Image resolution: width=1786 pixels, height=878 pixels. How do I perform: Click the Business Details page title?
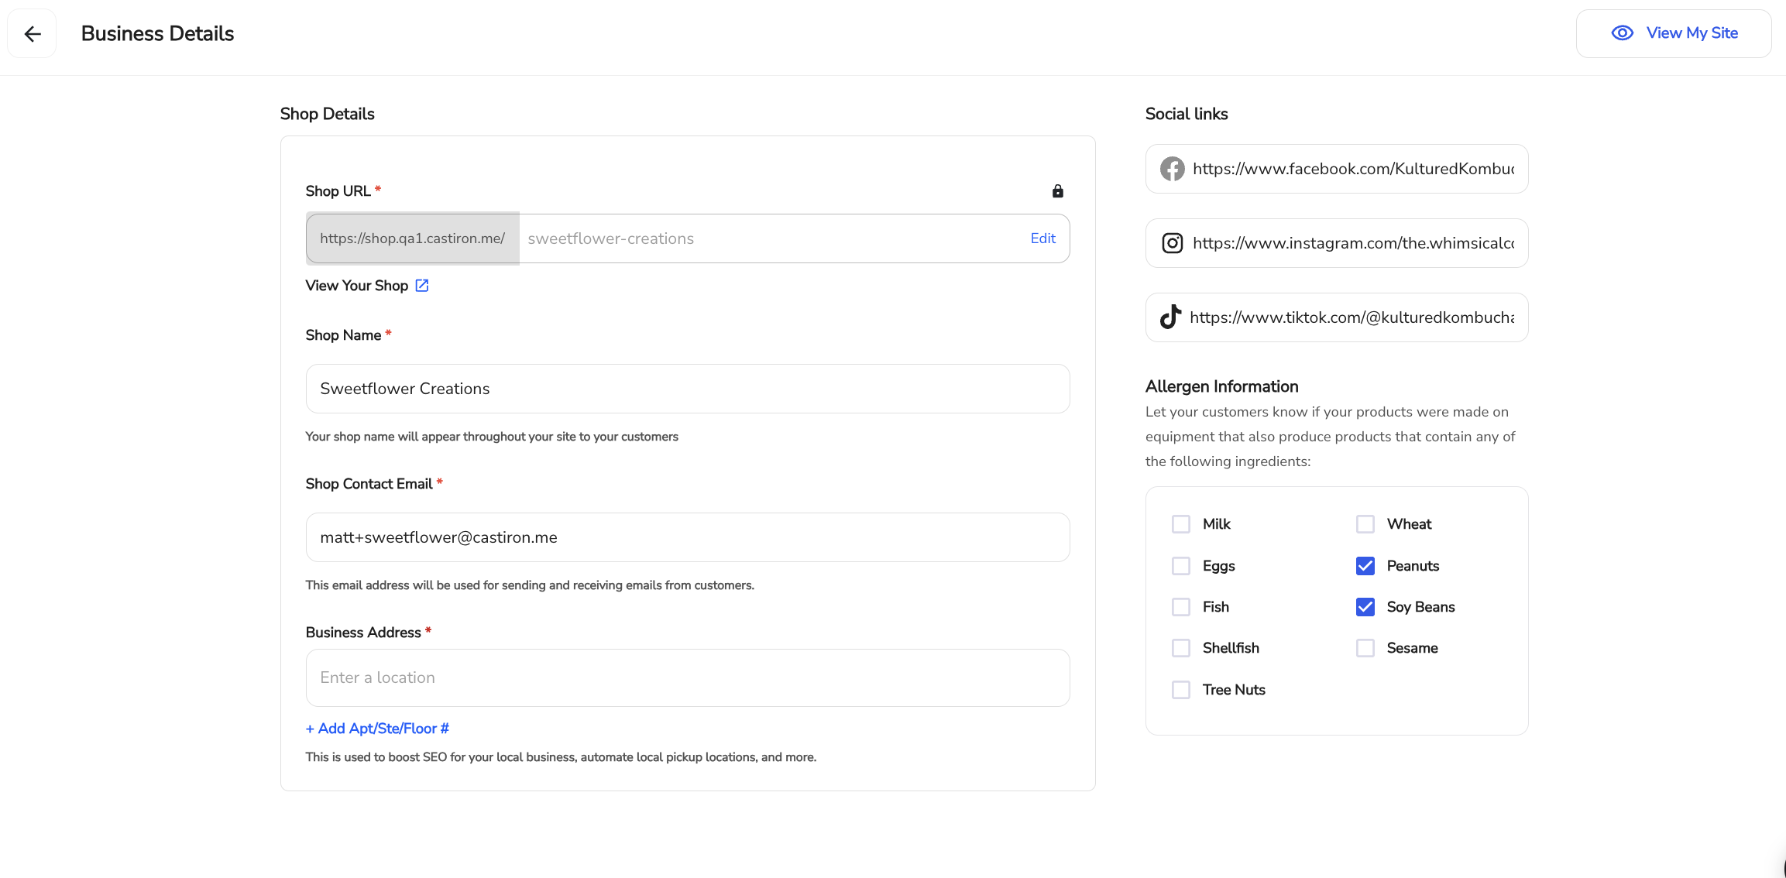[x=157, y=33]
